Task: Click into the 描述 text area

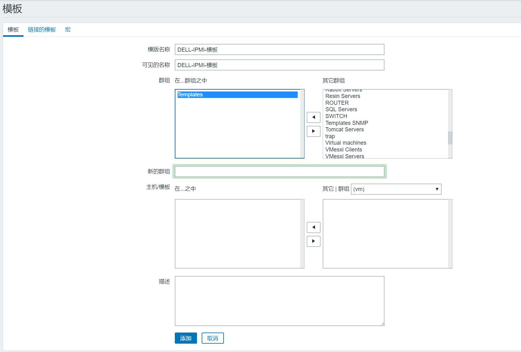Action: tap(279, 301)
